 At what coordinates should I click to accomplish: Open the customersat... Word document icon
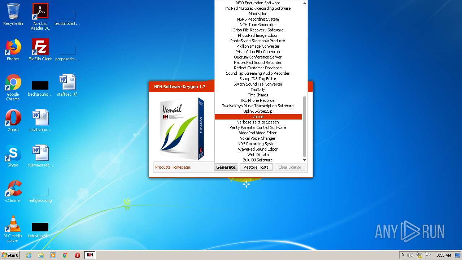tap(40, 156)
